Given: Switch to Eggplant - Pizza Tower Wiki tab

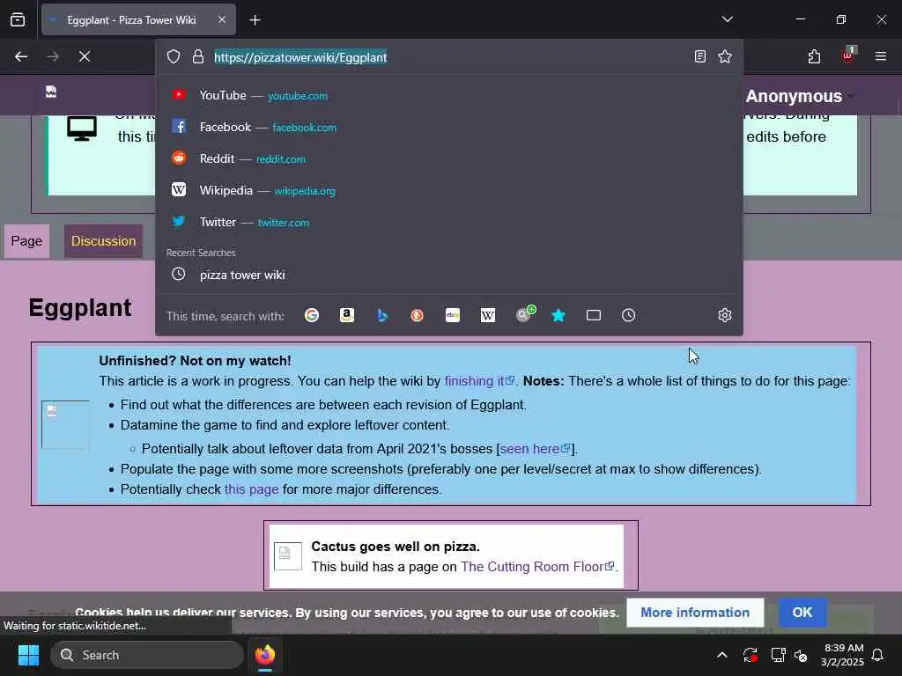Looking at the screenshot, I should 138,20.
